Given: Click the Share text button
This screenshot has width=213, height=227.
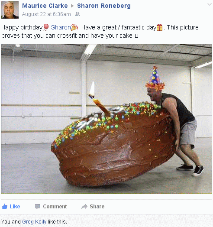Looking at the screenshot, I should click(97, 207).
